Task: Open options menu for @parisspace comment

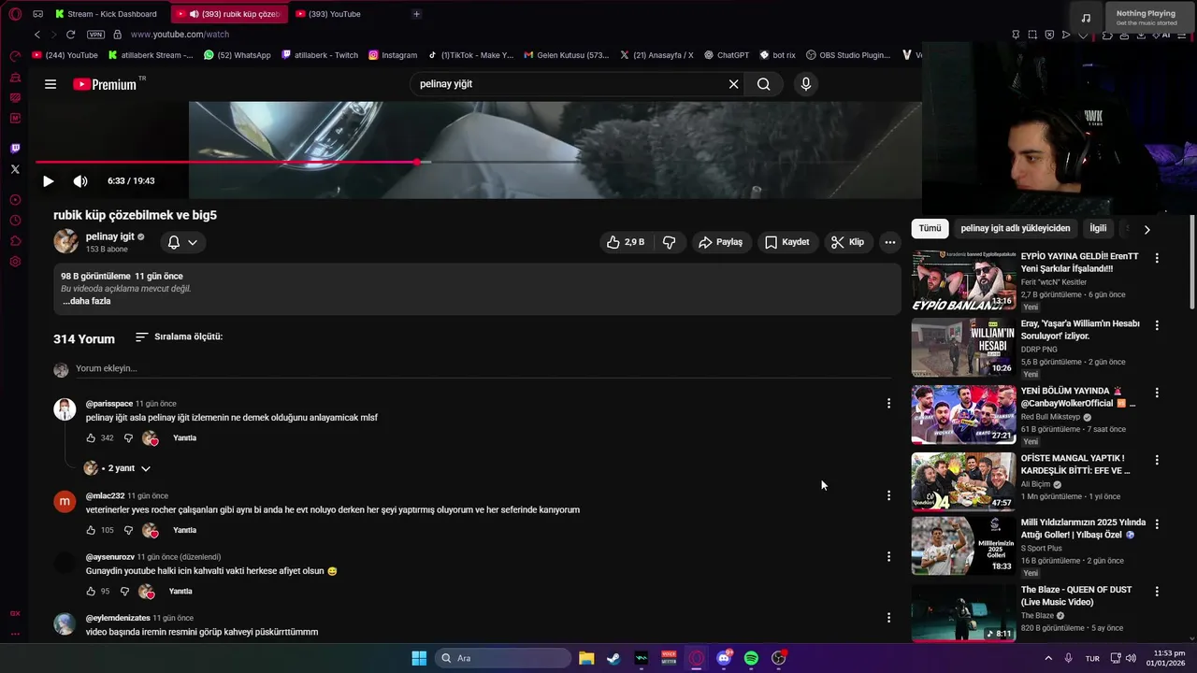Action: tap(888, 404)
